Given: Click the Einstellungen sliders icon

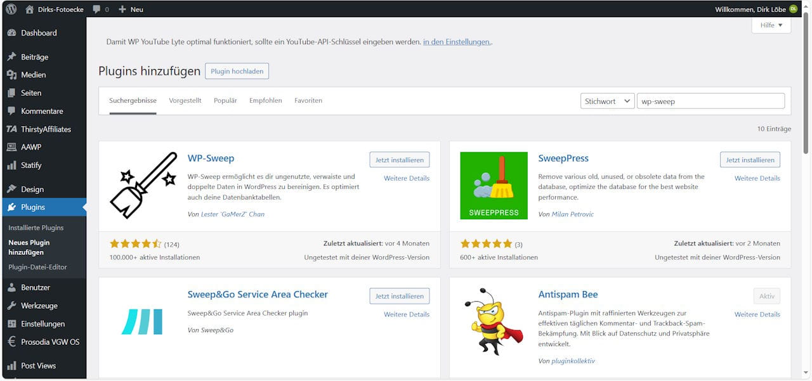Looking at the screenshot, I should (11, 324).
